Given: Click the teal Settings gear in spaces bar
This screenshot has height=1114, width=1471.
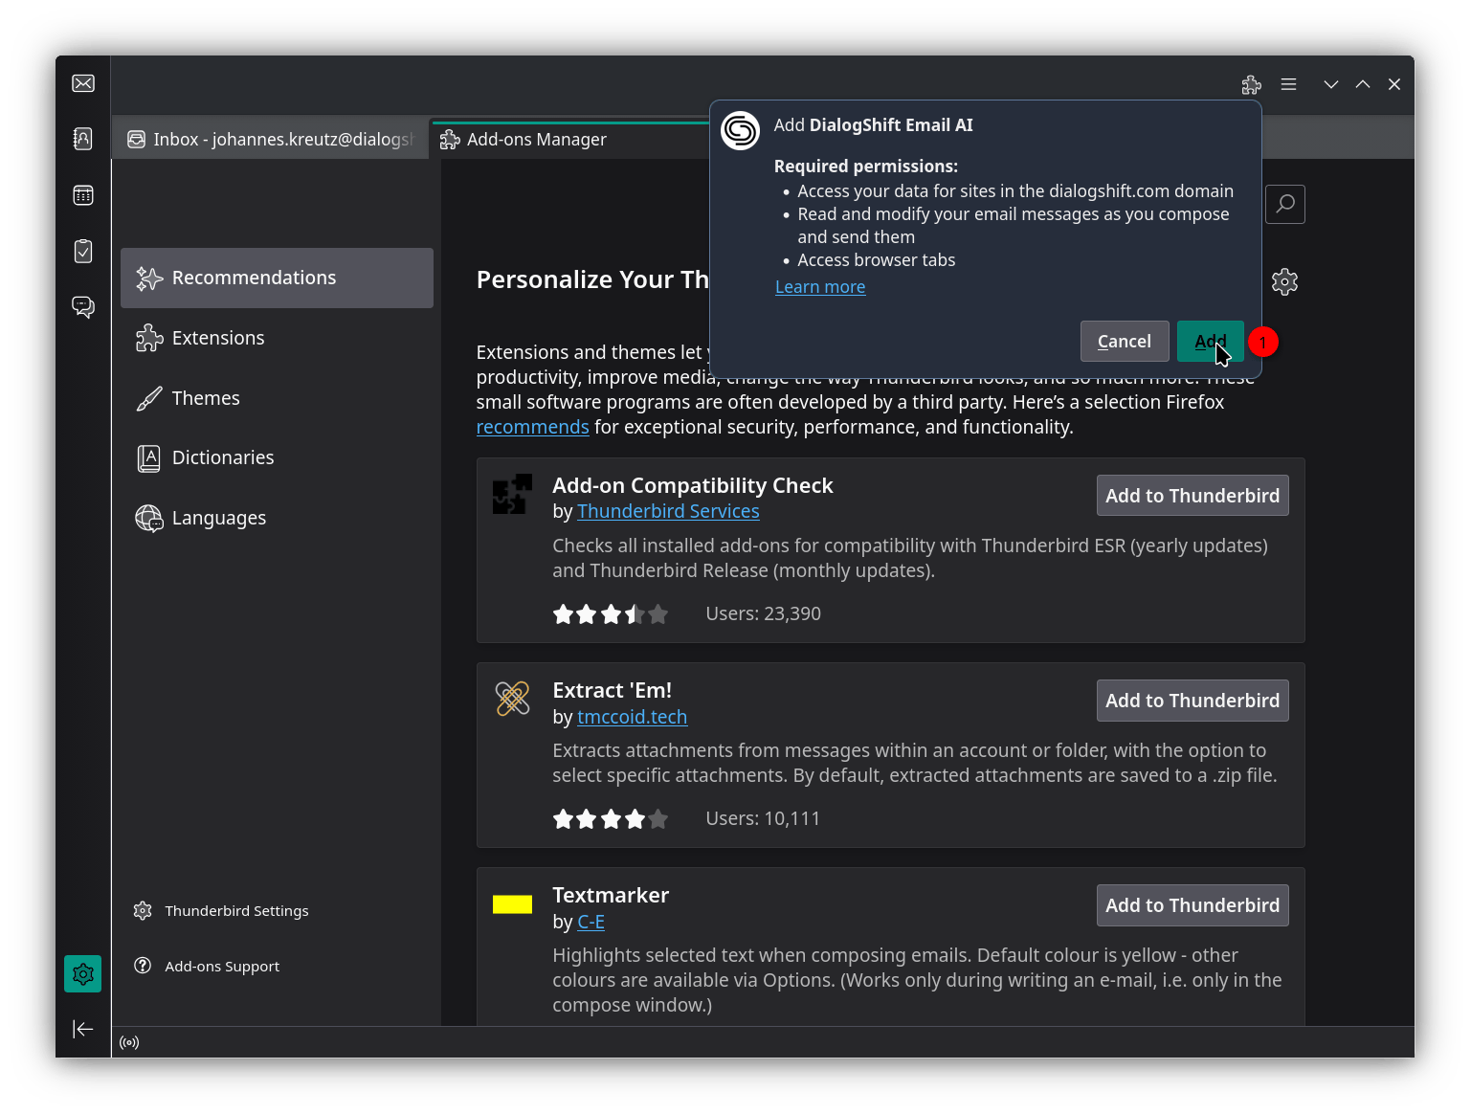Looking at the screenshot, I should pyautogui.click(x=83, y=974).
